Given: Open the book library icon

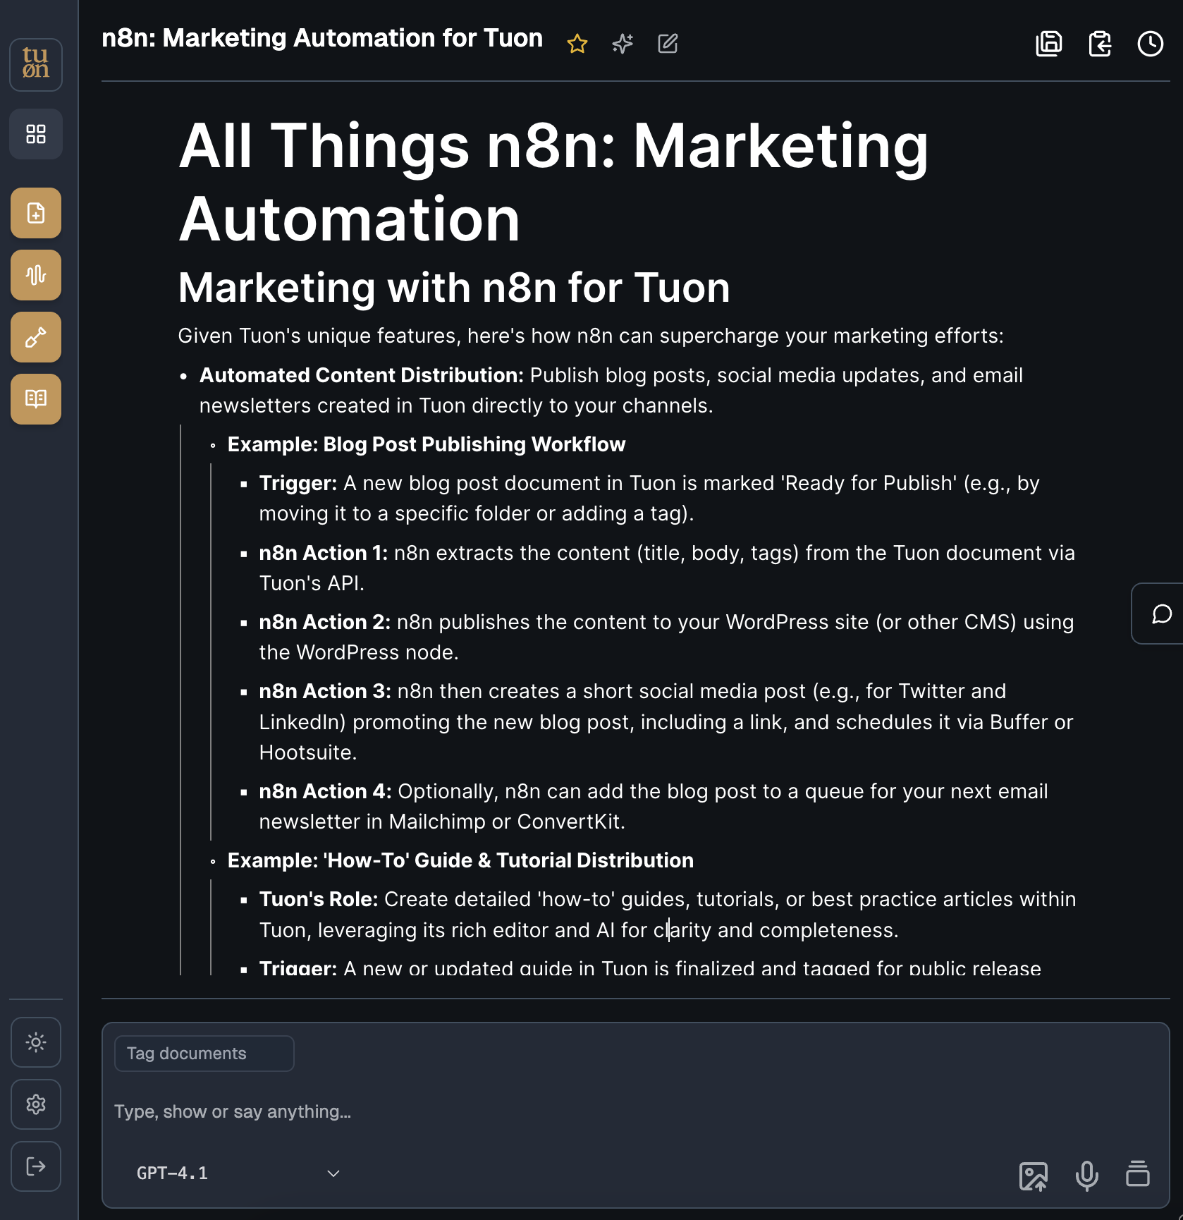Looking at the screenshot, I should (36, 399).
